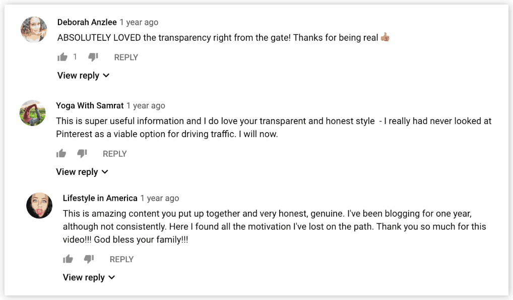
Task: Open Yoga With Samrat's channel avatar
Action: 32,113
